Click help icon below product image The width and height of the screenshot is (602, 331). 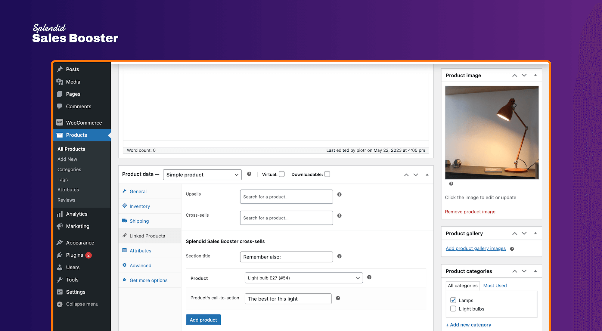pos(451,184)
